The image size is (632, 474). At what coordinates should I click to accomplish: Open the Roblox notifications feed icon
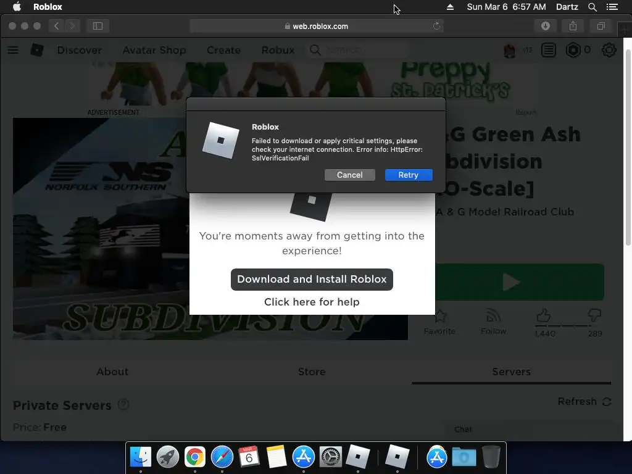tap(549, 50)
